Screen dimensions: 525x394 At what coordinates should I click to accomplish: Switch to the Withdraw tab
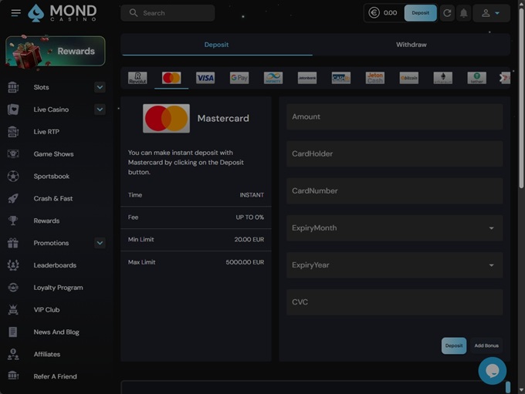[411, 45]
